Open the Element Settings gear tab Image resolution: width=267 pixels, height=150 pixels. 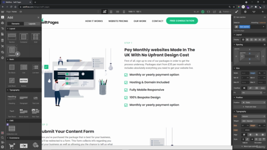tap(245, 12)
